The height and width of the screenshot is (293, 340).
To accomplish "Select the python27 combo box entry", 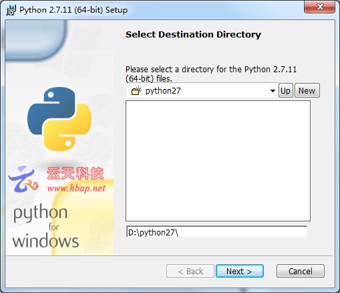I will (202, 91).
